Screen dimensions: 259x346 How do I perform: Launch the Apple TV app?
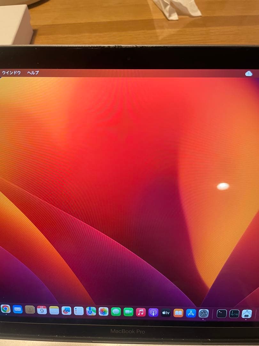click(x=166, y=312)
